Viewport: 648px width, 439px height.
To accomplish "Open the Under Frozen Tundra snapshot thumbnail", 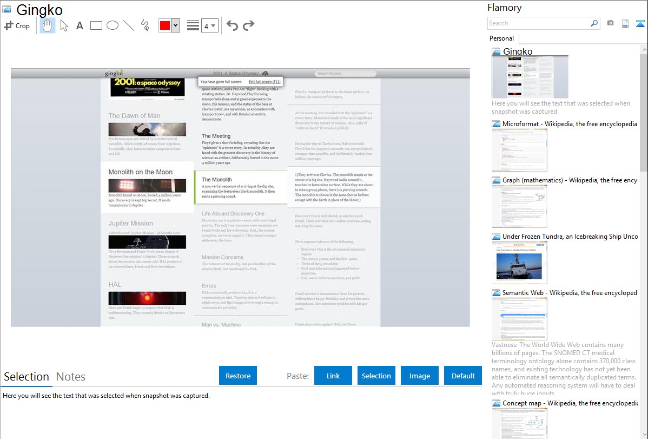I will pyautogui.click(x=519, y=263).
